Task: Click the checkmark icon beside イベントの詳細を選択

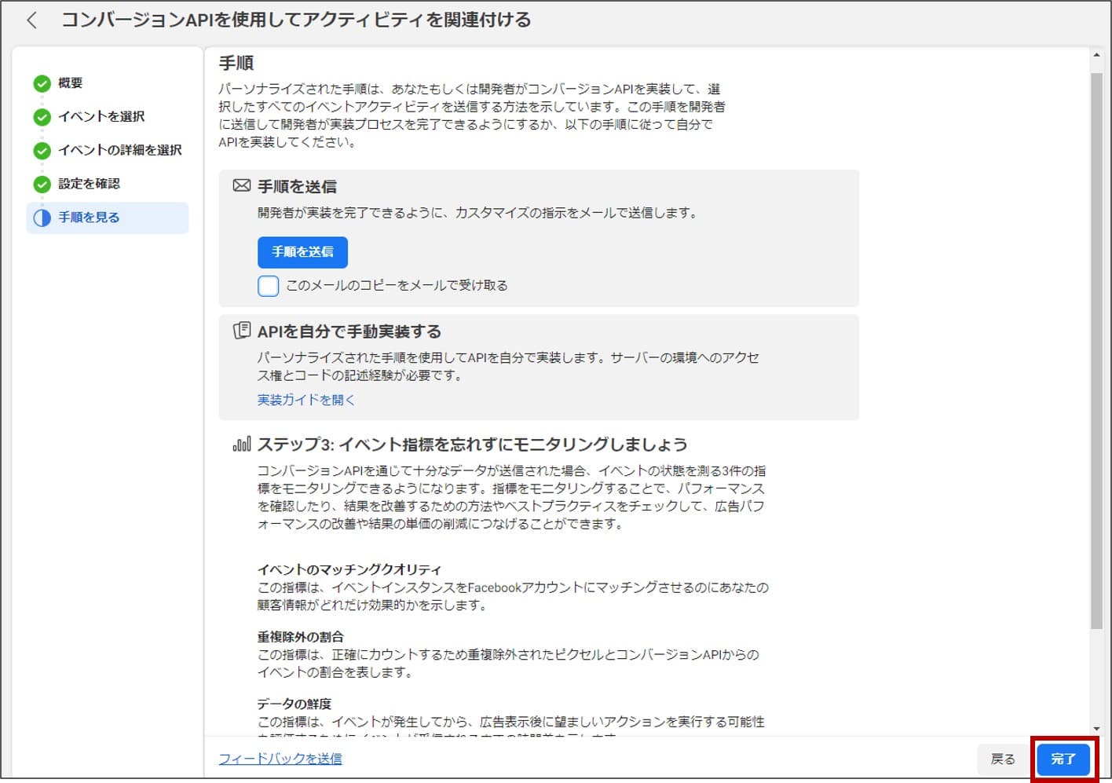Action: coord(42,150)
